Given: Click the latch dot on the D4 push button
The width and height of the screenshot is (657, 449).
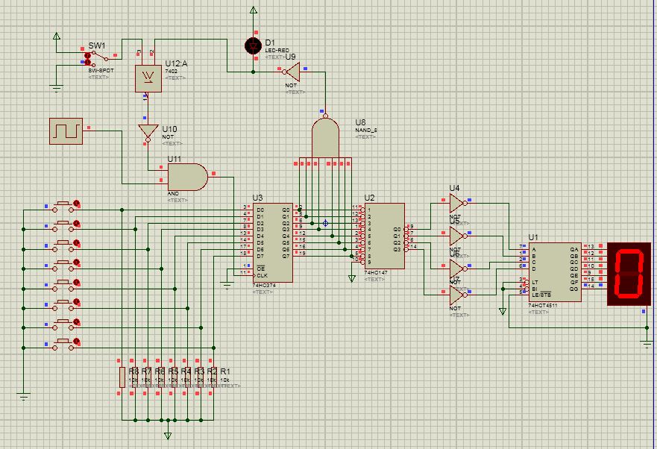Looking at the screenshot, I should 77,283.
